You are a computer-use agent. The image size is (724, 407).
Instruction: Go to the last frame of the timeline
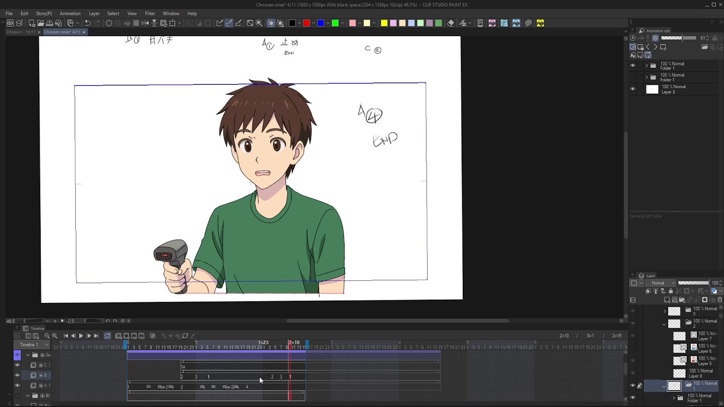[x=96, y=336]
